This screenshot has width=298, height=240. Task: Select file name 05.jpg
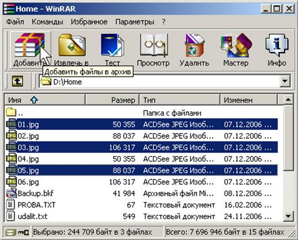click(x=28, y=171)
